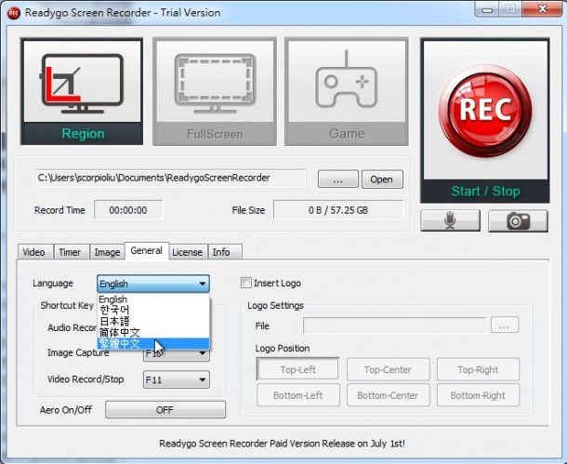Click the output folder path field
This screenshot has height=464, width=567.
click(172, 179)
